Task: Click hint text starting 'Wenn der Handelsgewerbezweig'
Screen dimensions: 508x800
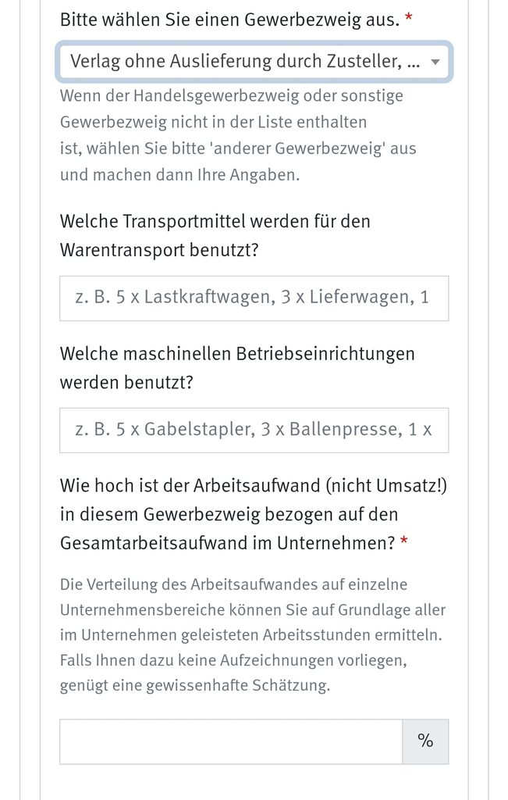Action: click(x=238, y=135)
